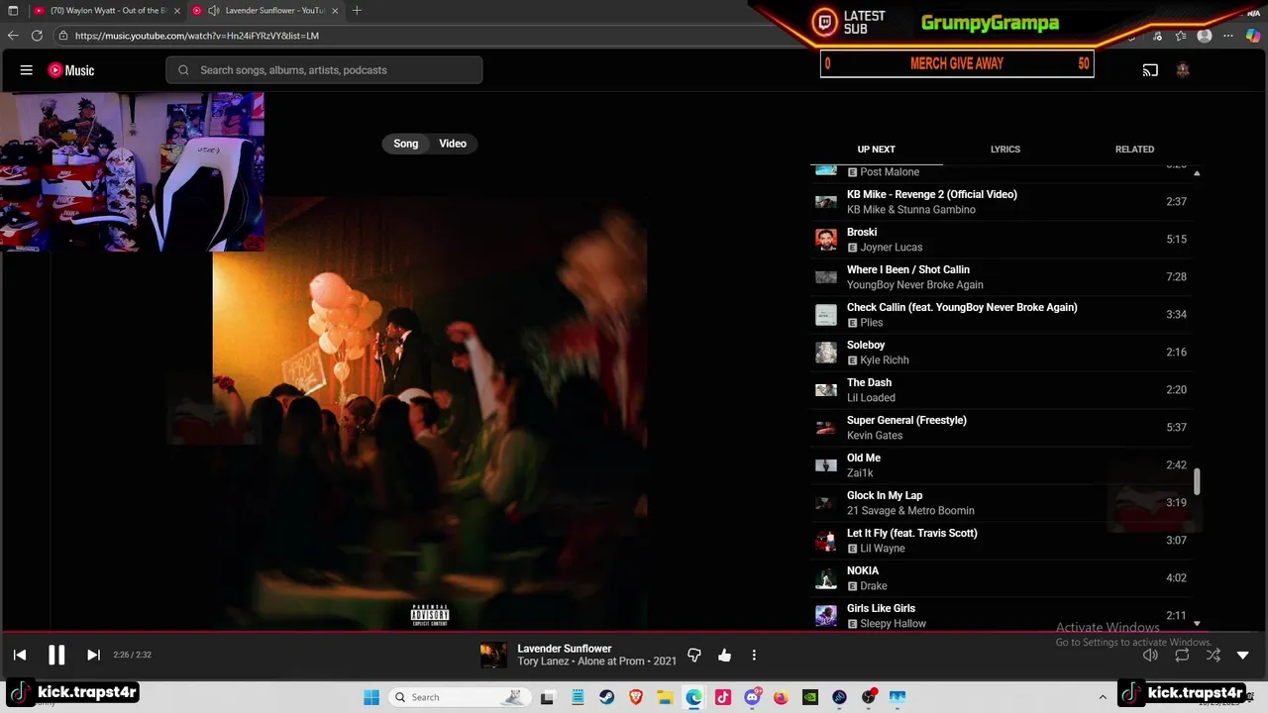The width and height of the screenshot is (1268, 713).
Task: Switch the player to Song mode
Action: [406, 144]
